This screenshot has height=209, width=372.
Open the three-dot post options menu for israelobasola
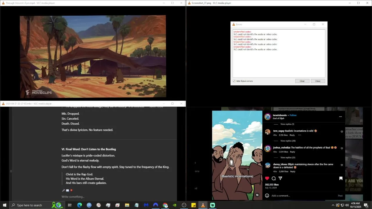click(x=340, y=117)
